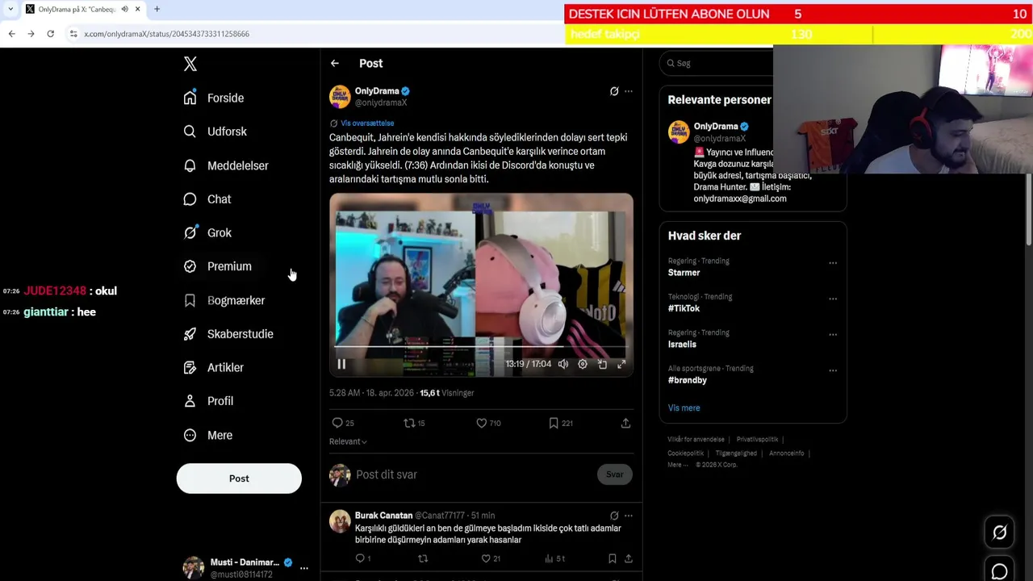Image resolution: width=1033 pixels, height=581 pixels.
Task: Open more options for #TikTok trend
Action: [x=832, y=299]
